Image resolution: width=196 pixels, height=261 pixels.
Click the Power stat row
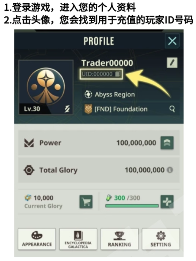99,143
